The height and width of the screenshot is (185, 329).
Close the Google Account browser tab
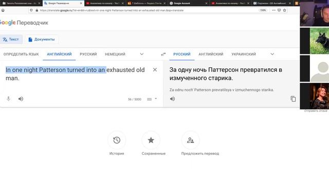coord(206,3)
